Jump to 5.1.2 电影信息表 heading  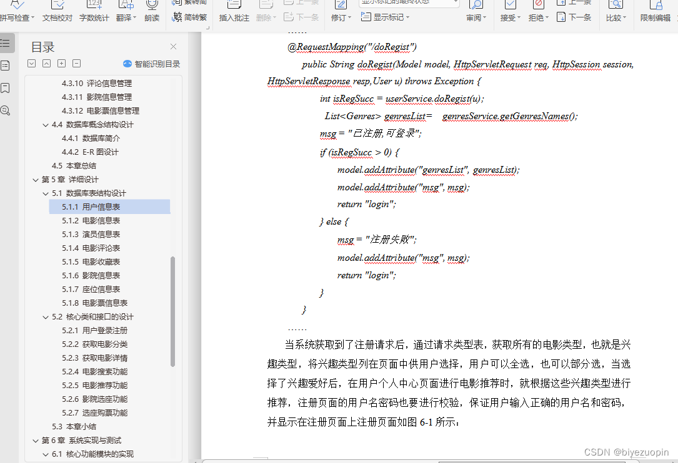[91, 221]
